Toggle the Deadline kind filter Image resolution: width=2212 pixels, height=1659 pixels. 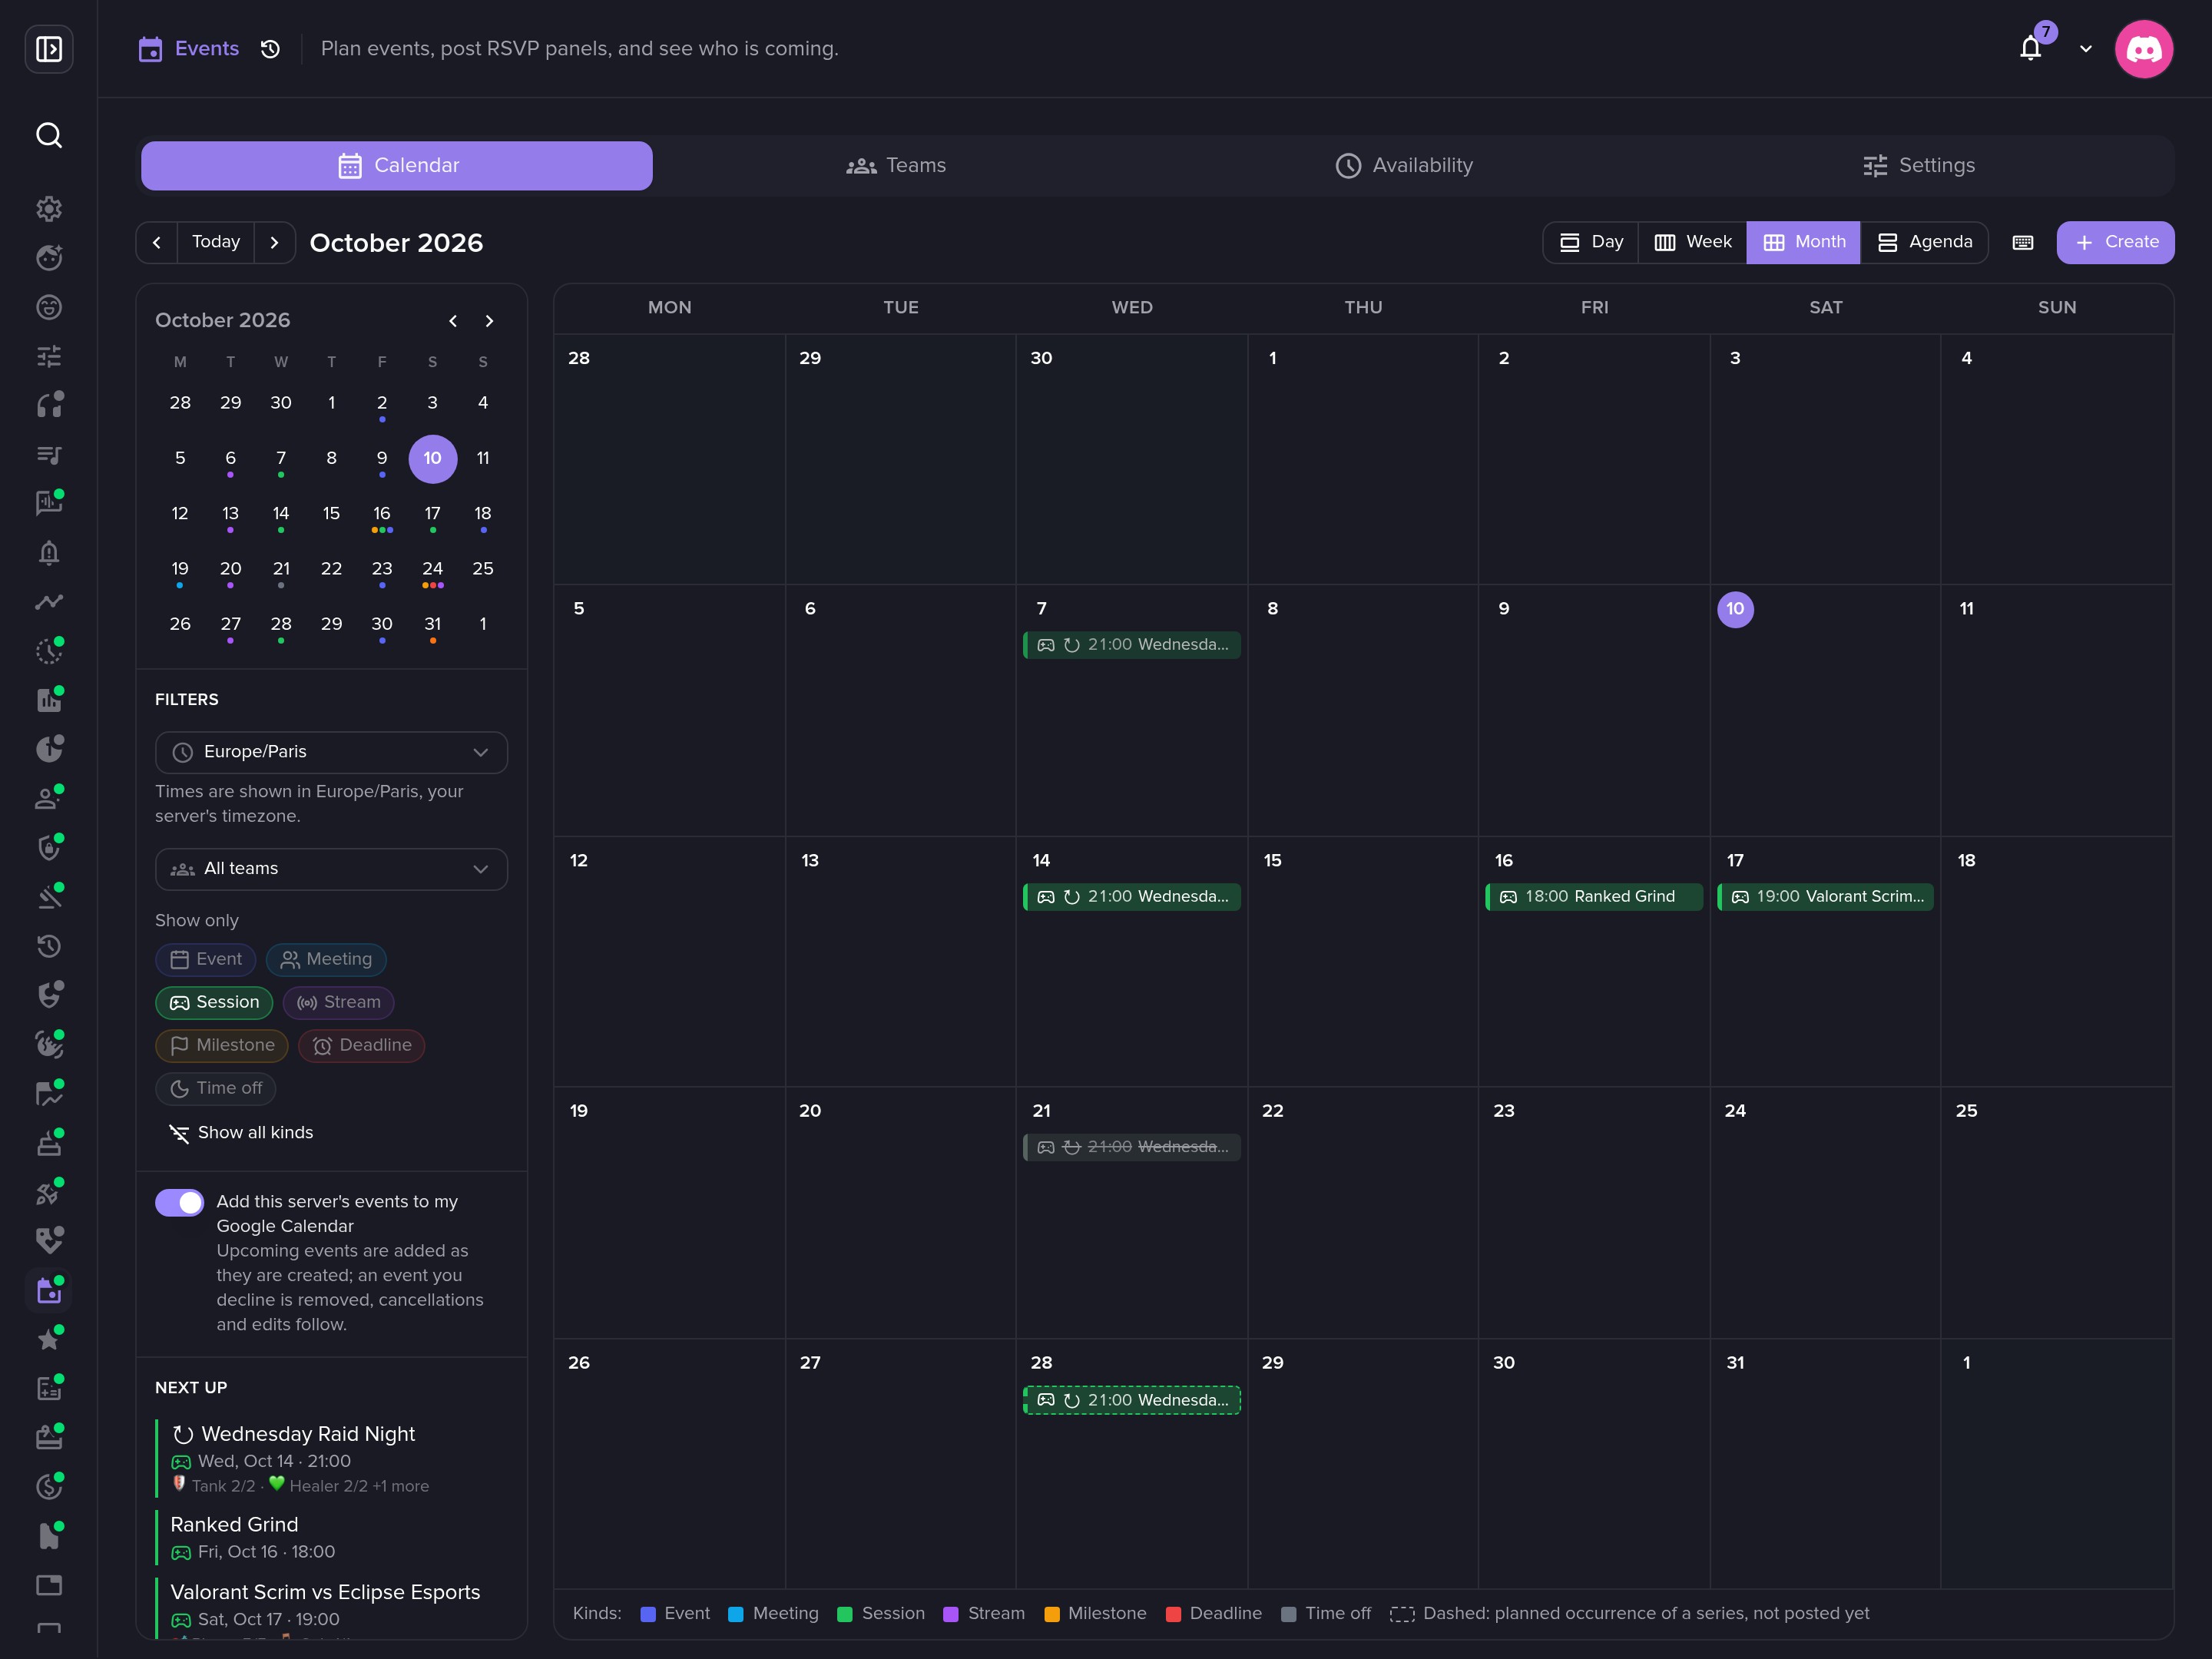361,1046
